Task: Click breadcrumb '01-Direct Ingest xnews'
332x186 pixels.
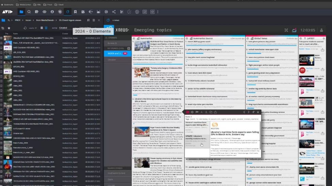Action: pyautogui.click(x=70, y=20)
